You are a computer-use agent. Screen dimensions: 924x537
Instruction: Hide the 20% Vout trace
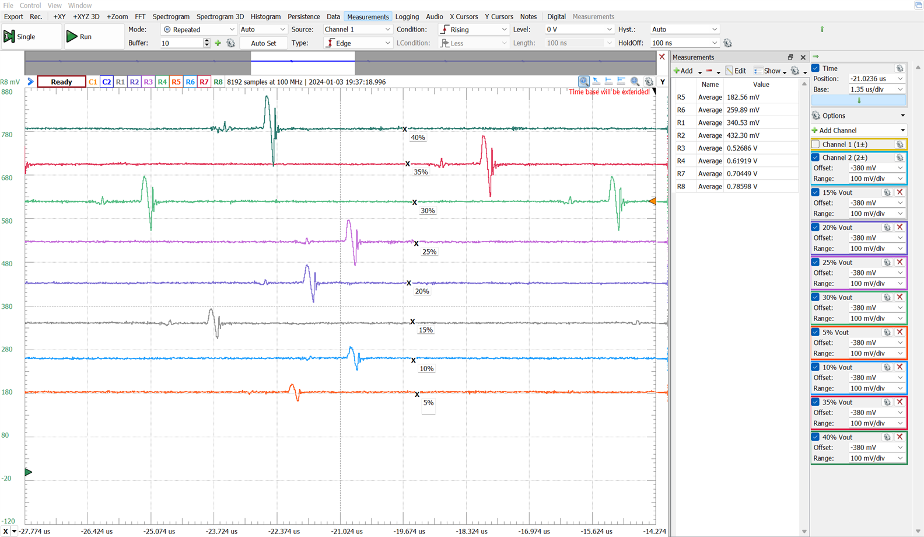[x=815, y=228]
